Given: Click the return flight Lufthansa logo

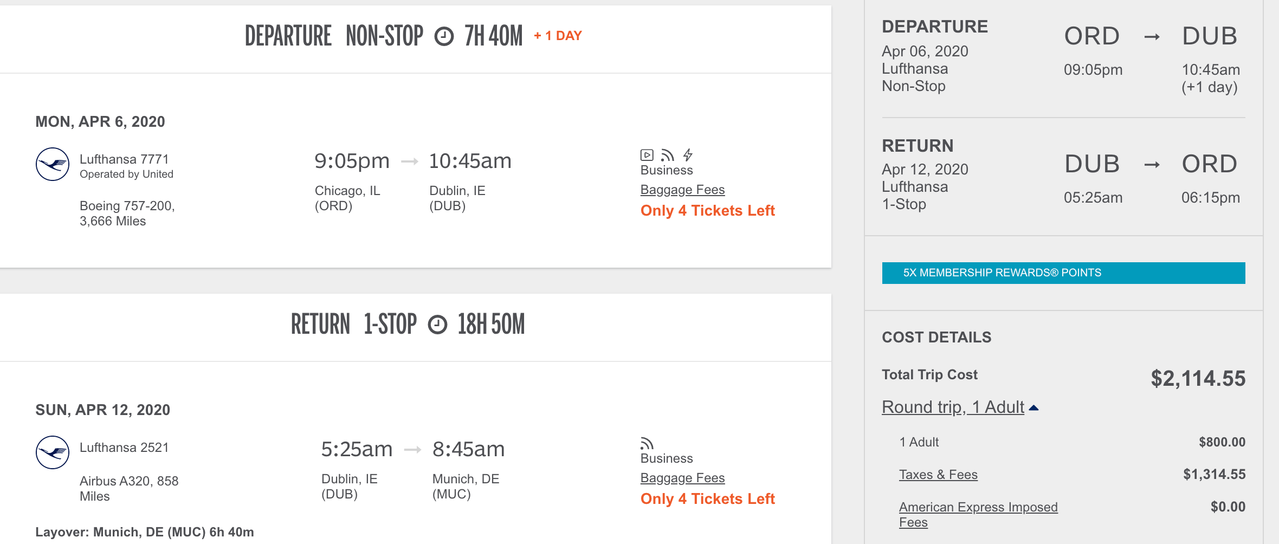Looking at the screenshot, I should 53,452.
